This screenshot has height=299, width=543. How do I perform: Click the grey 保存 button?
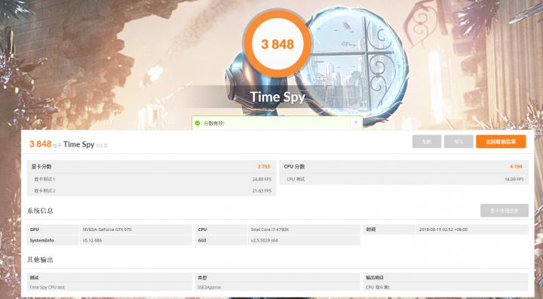(x=459, y=141)
